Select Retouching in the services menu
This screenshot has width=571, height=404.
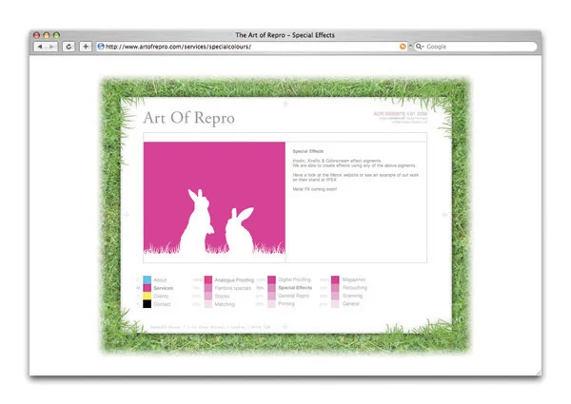tap(355, 288)
